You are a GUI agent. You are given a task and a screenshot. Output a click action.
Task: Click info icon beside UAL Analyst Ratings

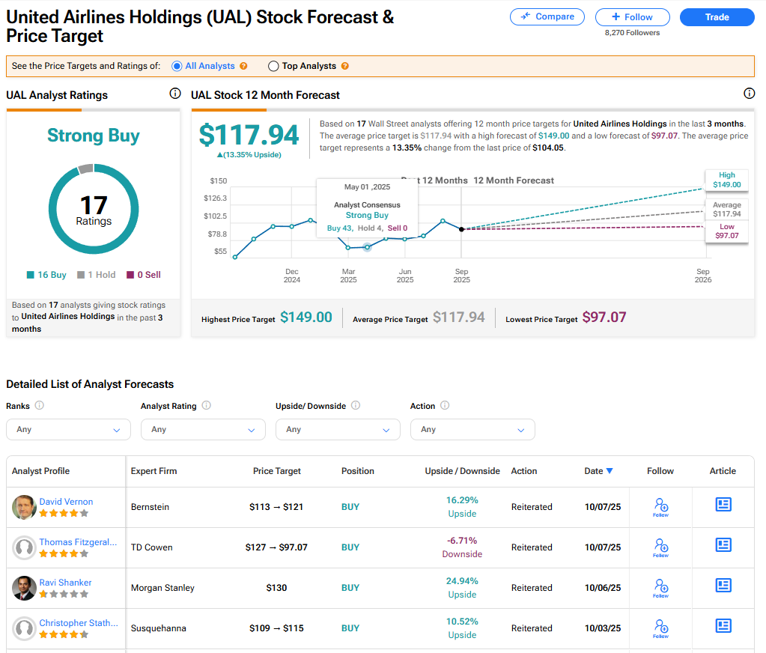coord(175,94)
